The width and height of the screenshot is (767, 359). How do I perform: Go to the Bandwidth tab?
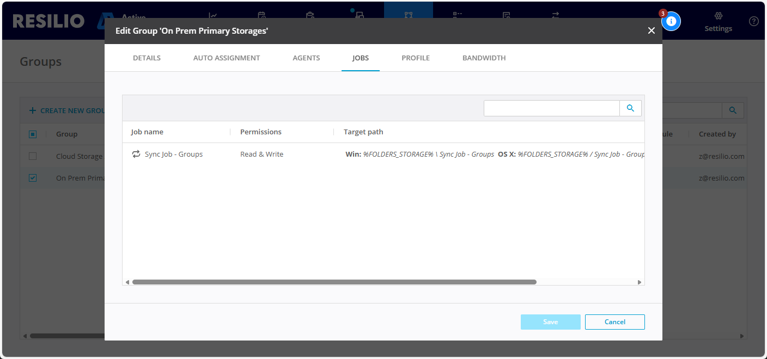click(484, 58)
